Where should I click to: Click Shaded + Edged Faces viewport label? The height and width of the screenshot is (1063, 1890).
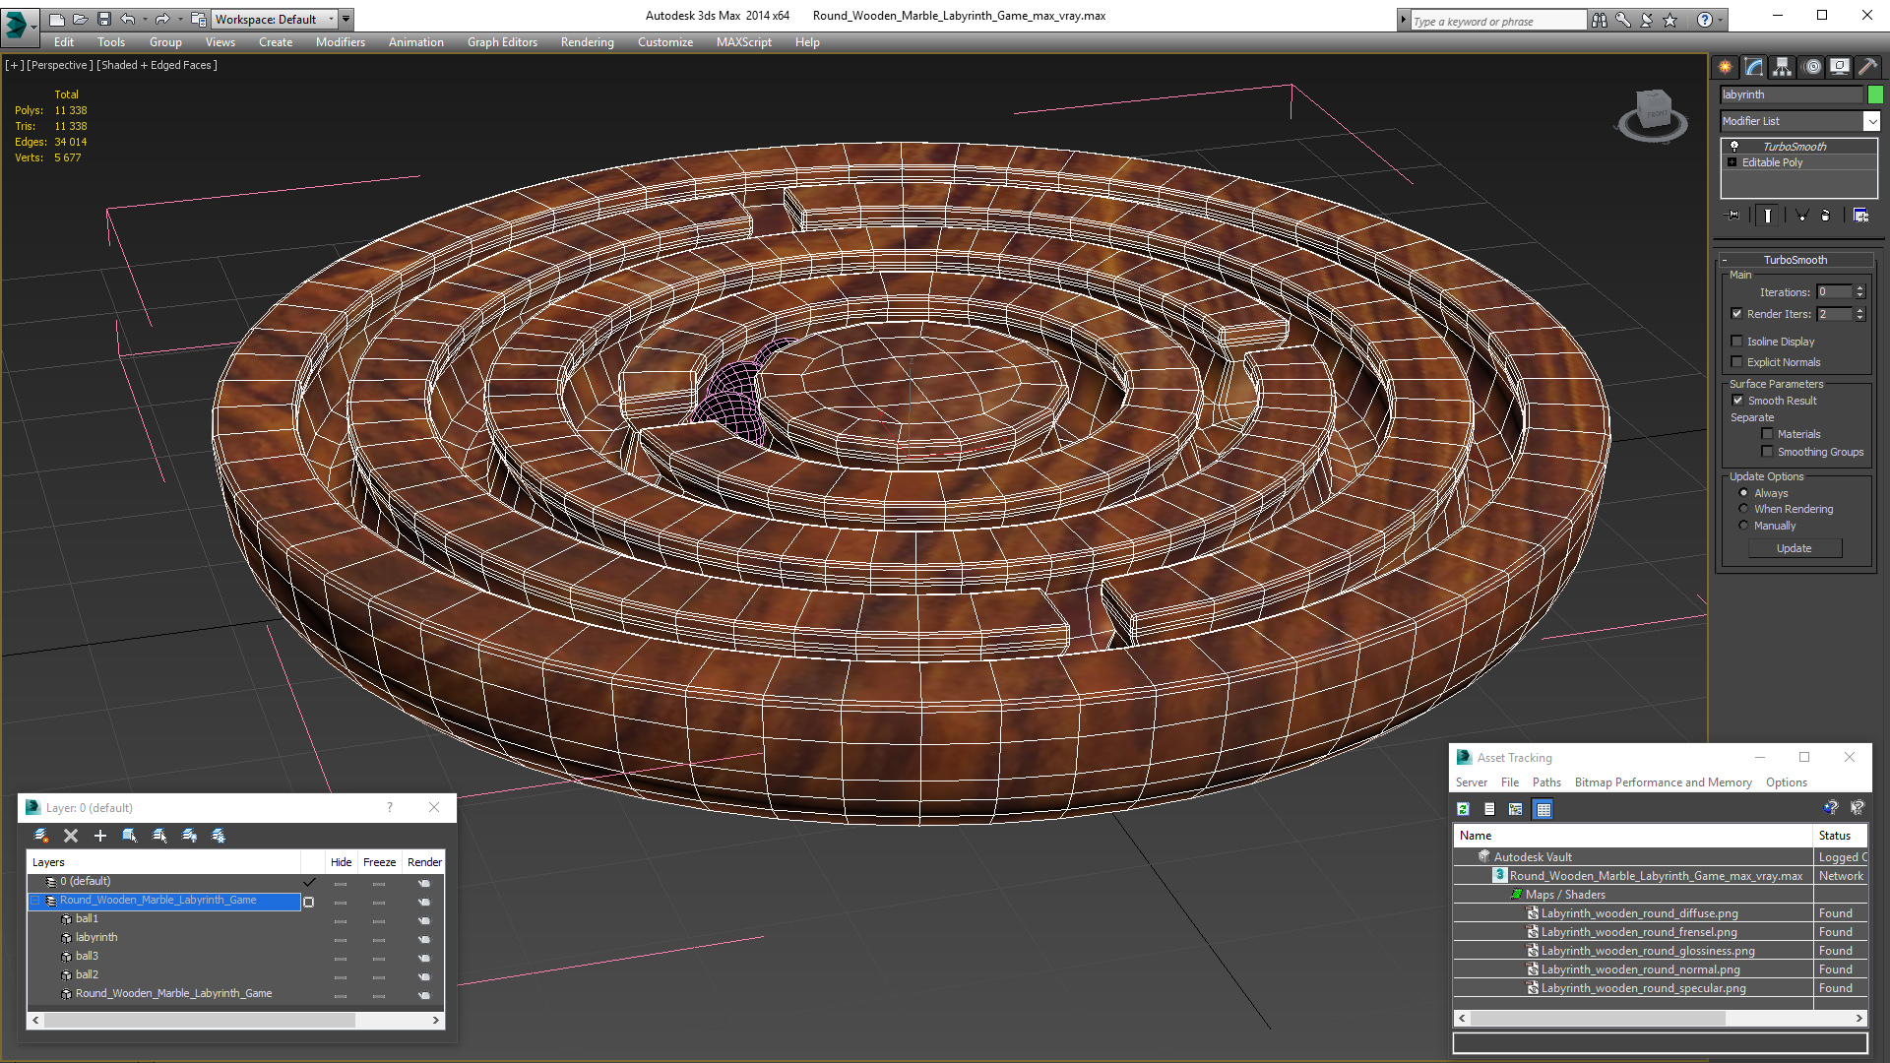point(156,65)
